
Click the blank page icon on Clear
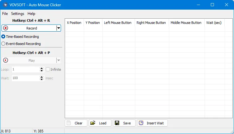click(69, 123)
